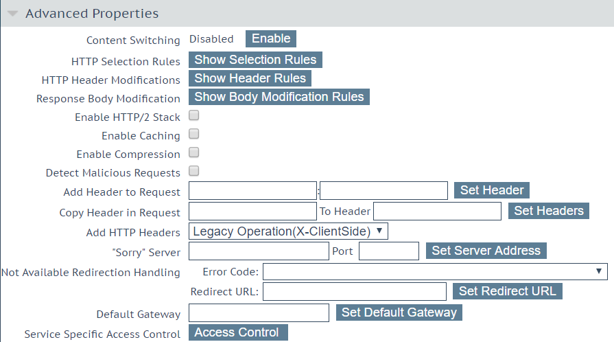The width and height of the screenshot is (614, 342).
Task: Expand the Error Code dropdown
Action: point(435,271)
